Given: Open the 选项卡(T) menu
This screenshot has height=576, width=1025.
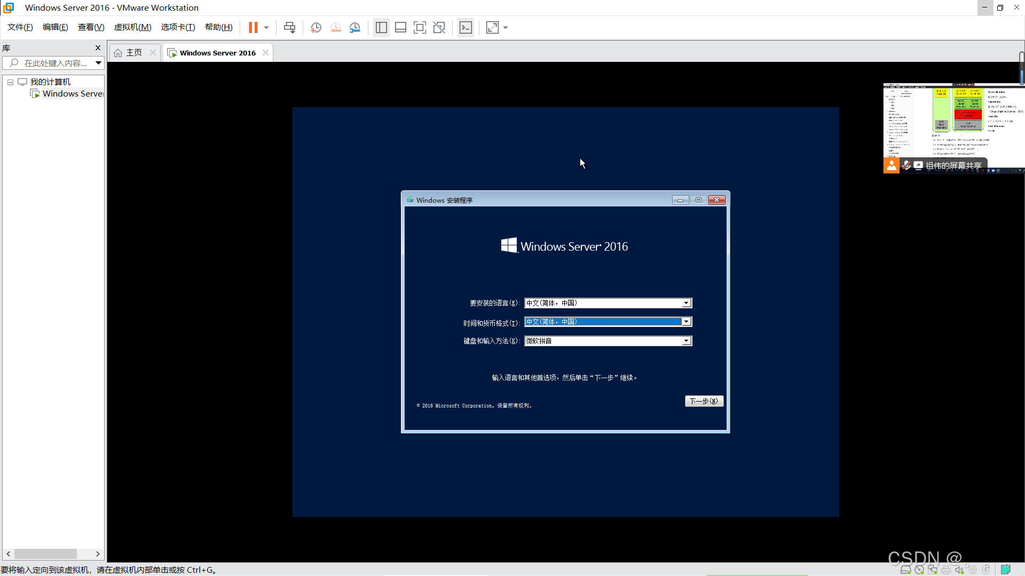Looking at the screenshot, I should pyautogui.click(x=178, y=27).
